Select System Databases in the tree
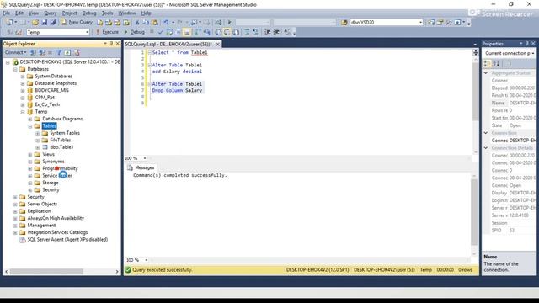 tap(54, 77)
